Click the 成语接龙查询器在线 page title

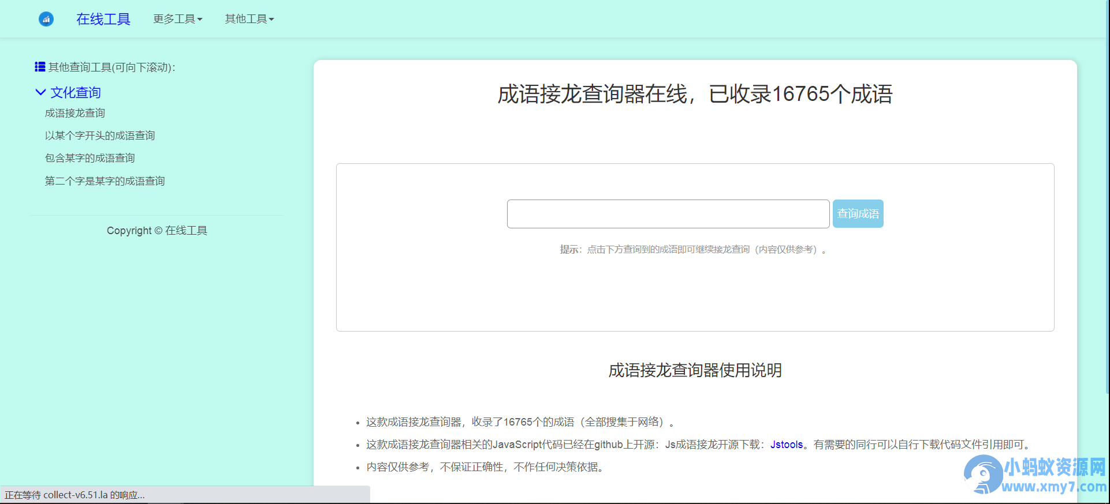tap(695, 94)
